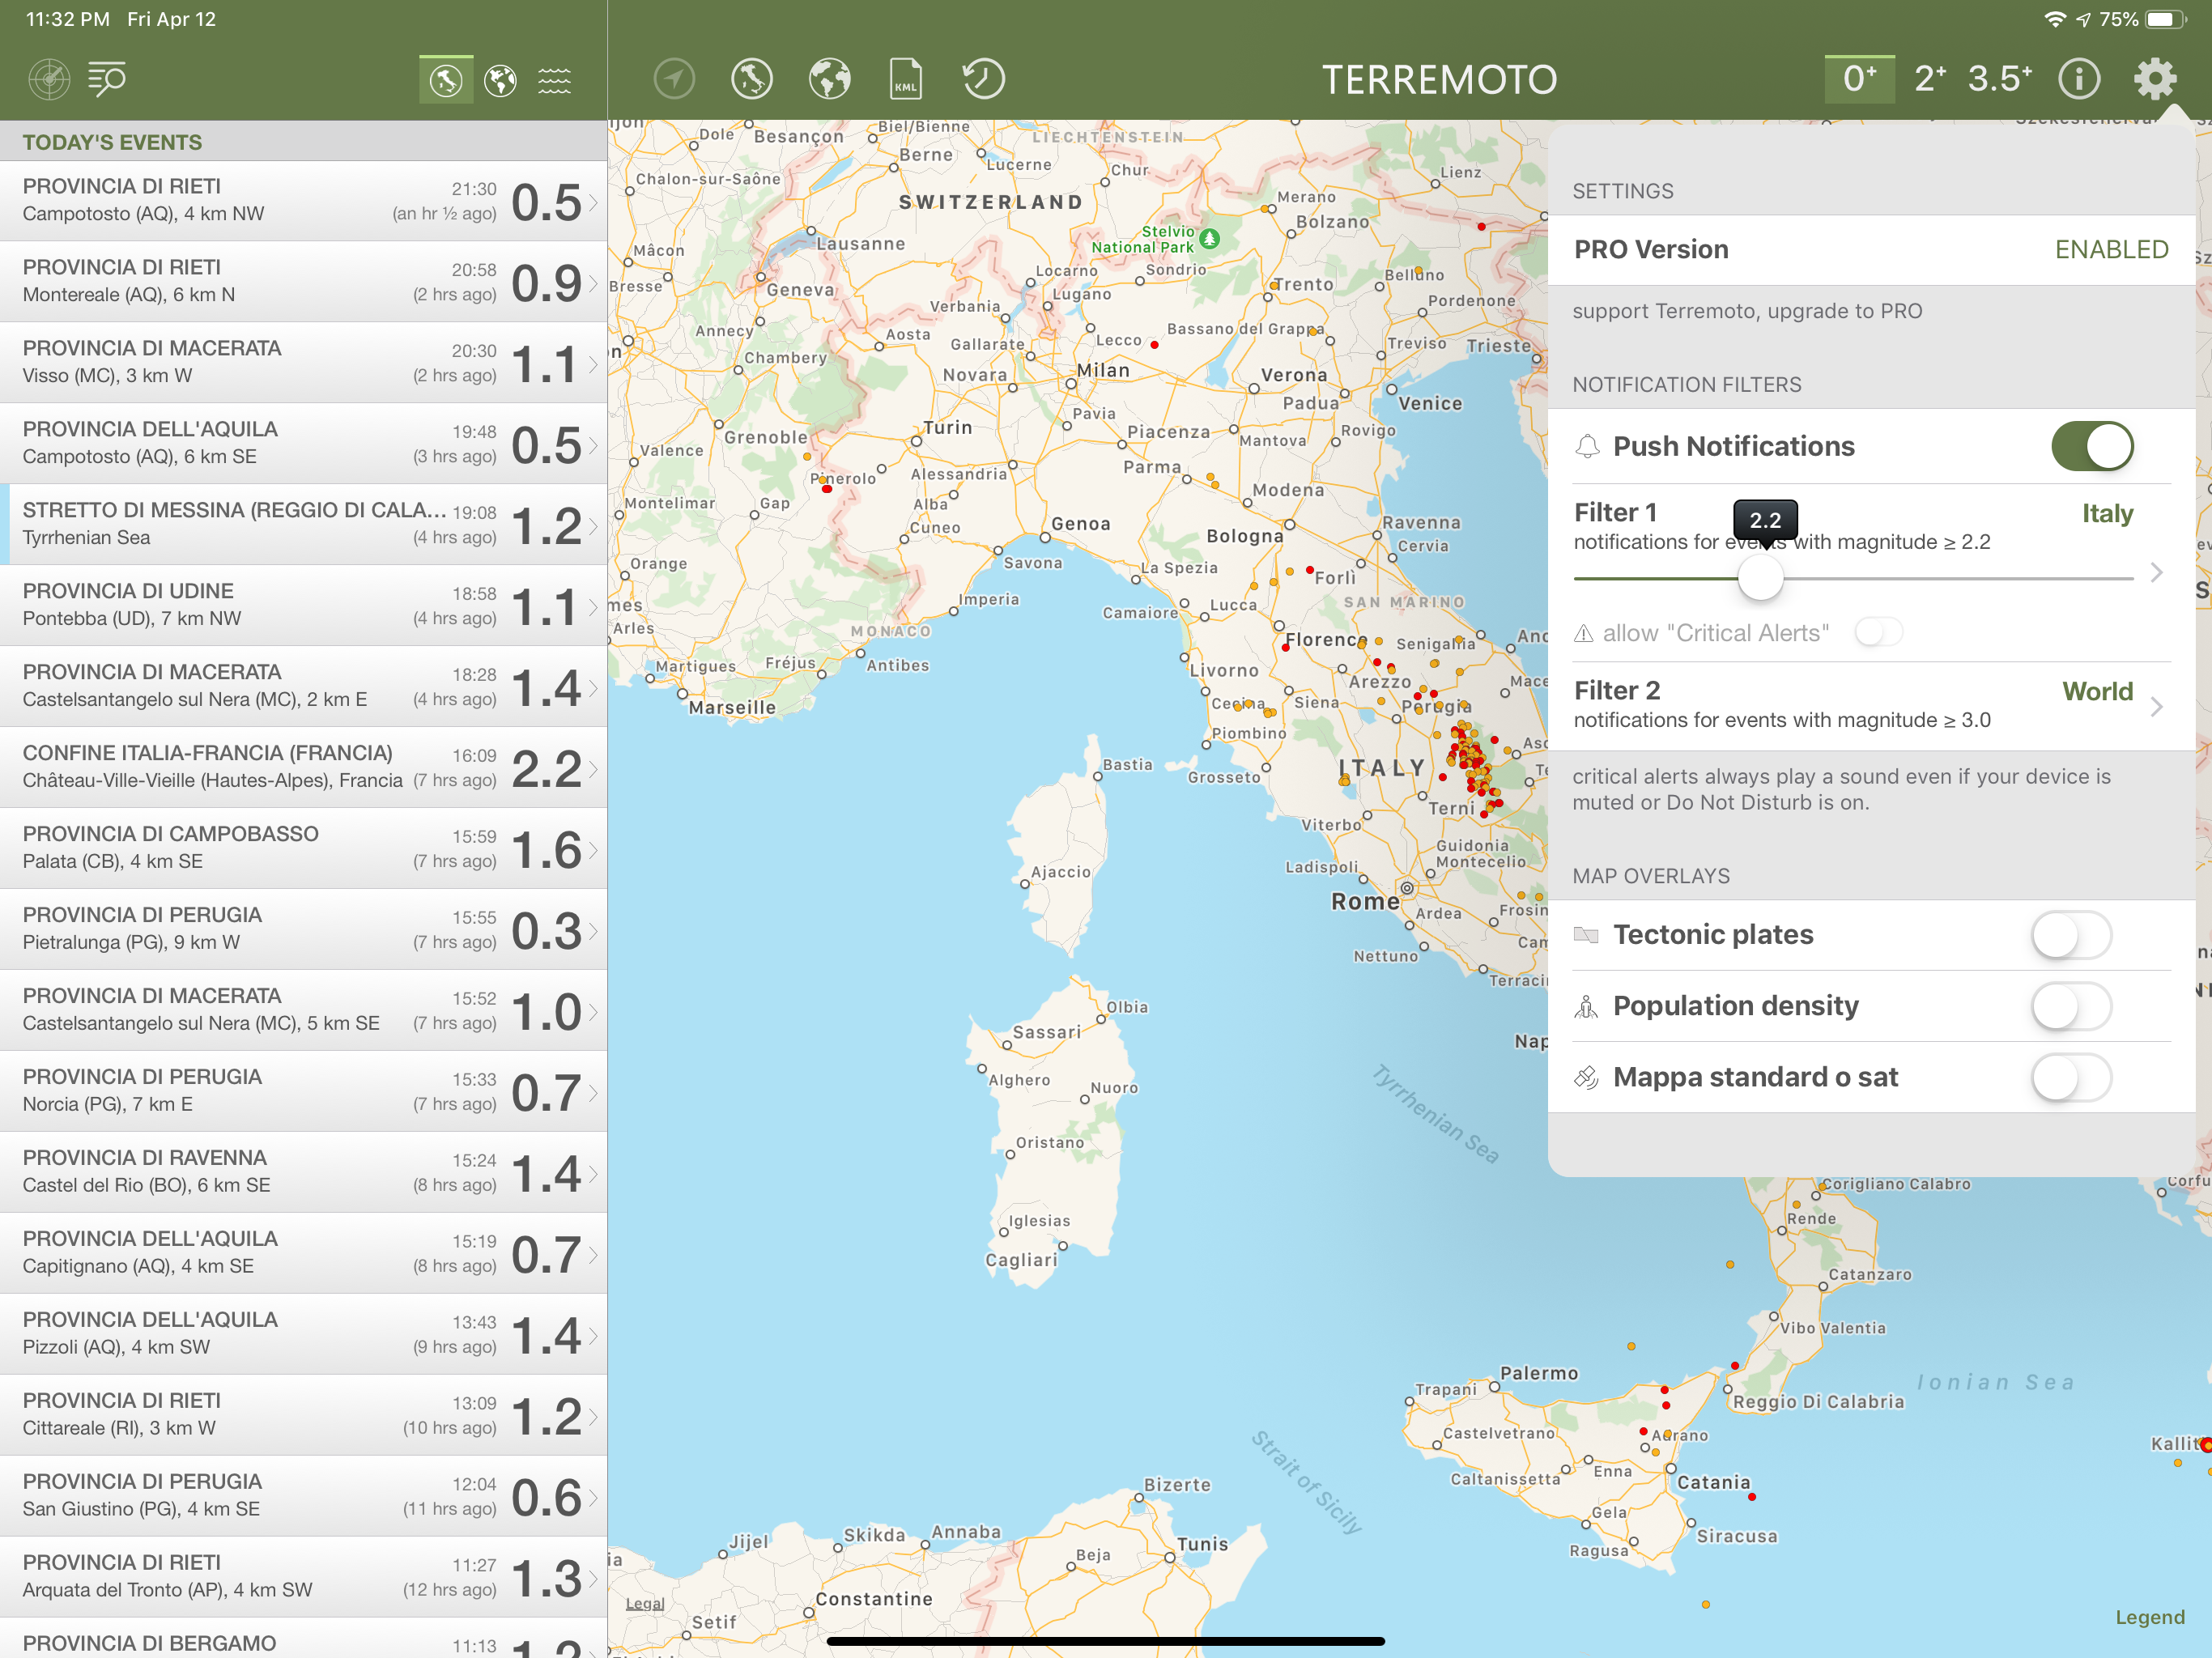2212x1658 pixels.
Task: Select the World globe sidebar tab icon
Action: click(500, 79)
